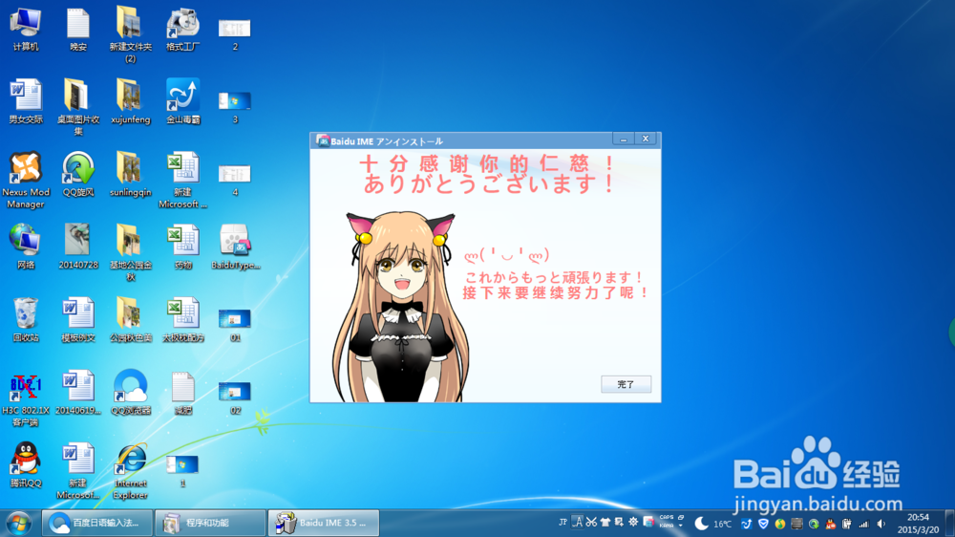Open the IME dictionary add icon
This screenshot has width=955, height=537.
(x=619, y=522)
